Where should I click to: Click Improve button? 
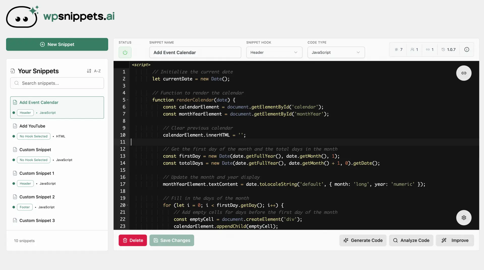click(x=455, y=241)
